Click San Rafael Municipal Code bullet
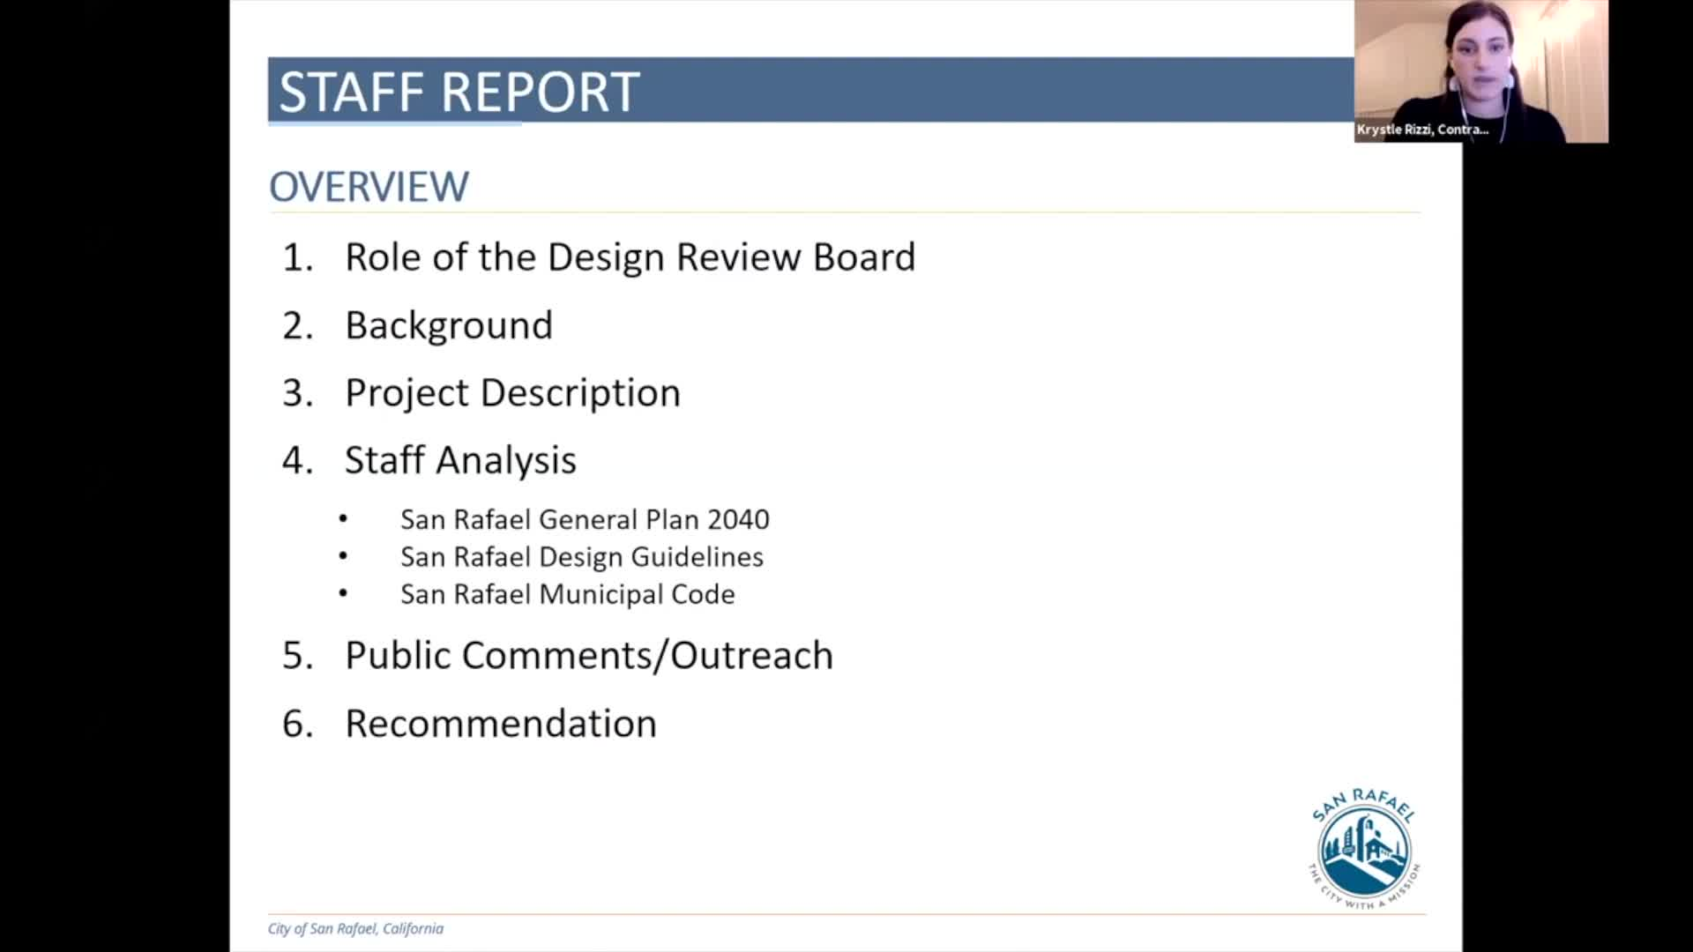This screenshot has width=1693, height=952. tap(567, 594)
